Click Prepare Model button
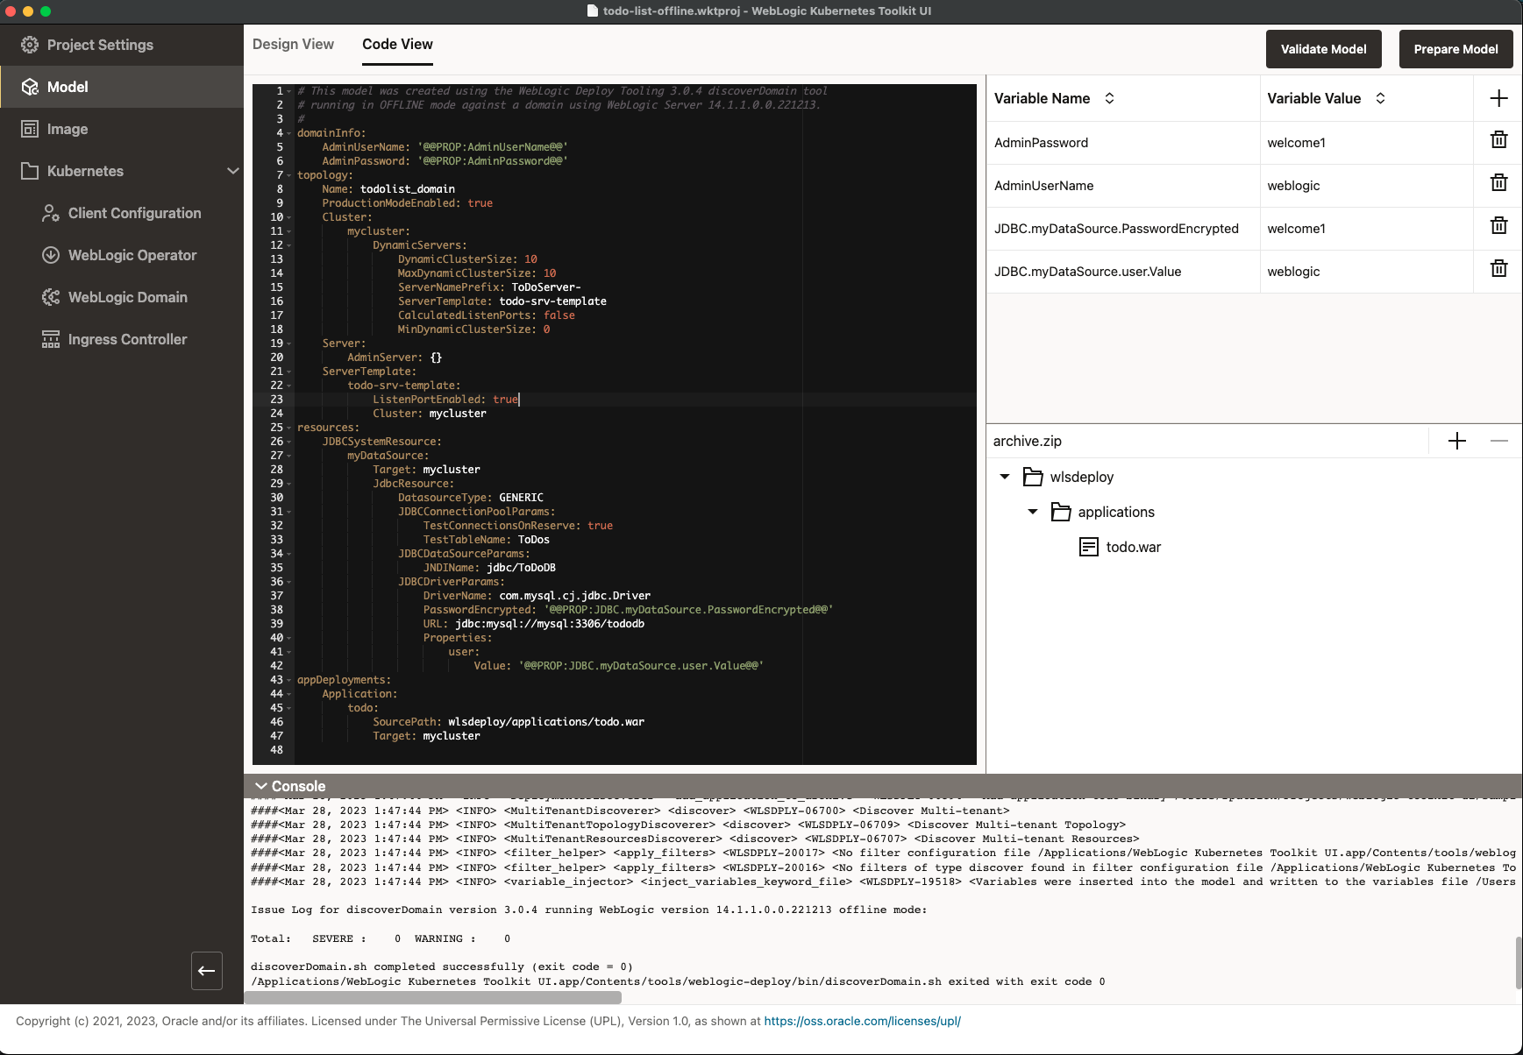The image size is (1523, 1055). [1455, 49]
